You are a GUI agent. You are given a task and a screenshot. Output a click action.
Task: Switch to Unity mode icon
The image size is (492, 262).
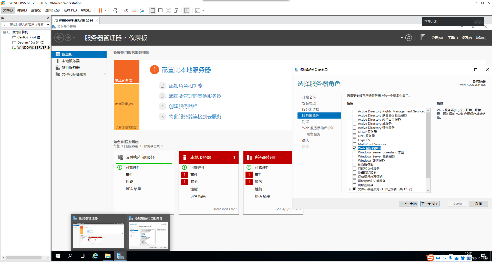(x=176, y=11)
